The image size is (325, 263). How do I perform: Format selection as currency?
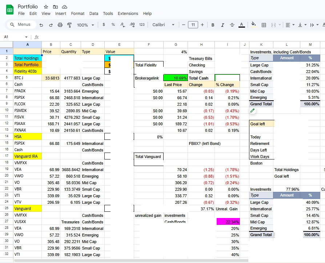click(x=104, y=25)
